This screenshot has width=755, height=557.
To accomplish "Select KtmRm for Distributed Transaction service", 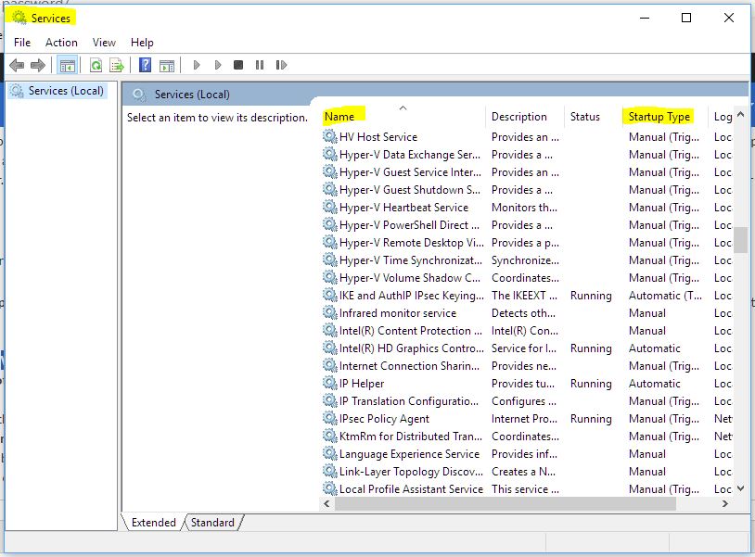I will [527, 437].
